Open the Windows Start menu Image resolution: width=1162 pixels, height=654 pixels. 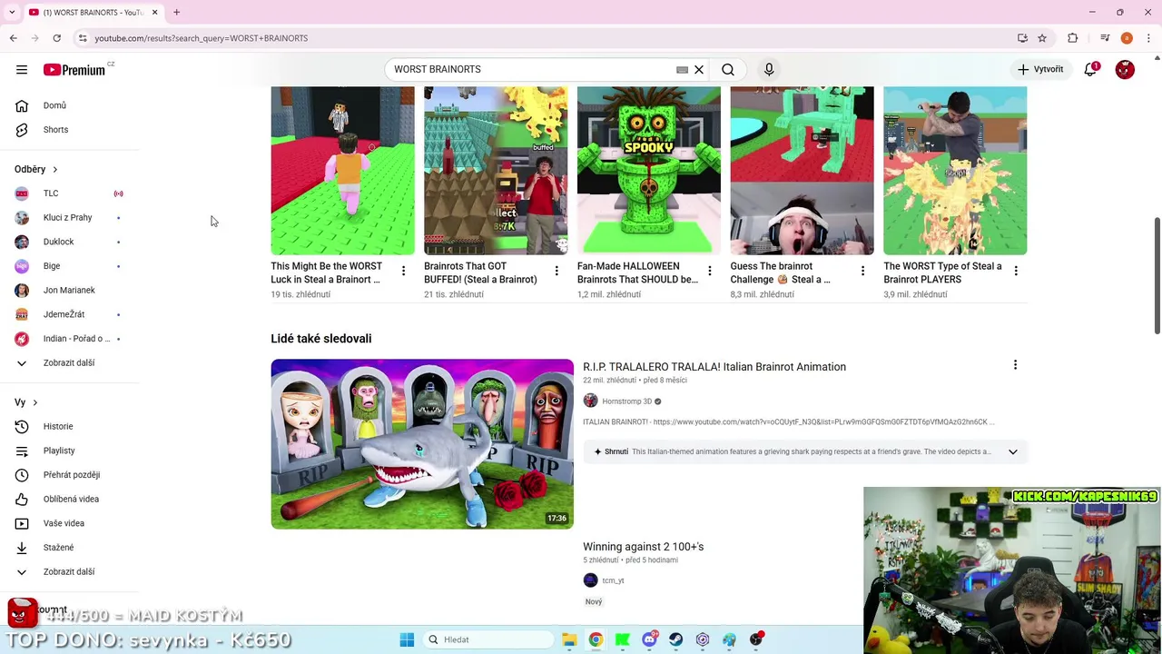407,639
